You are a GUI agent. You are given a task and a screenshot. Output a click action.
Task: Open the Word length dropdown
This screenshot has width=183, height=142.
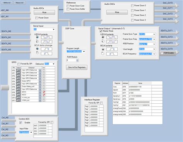click(x=154, y=49)
